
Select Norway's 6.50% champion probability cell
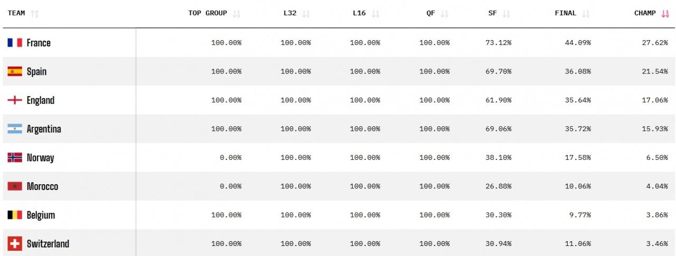(x=656, y=158)
